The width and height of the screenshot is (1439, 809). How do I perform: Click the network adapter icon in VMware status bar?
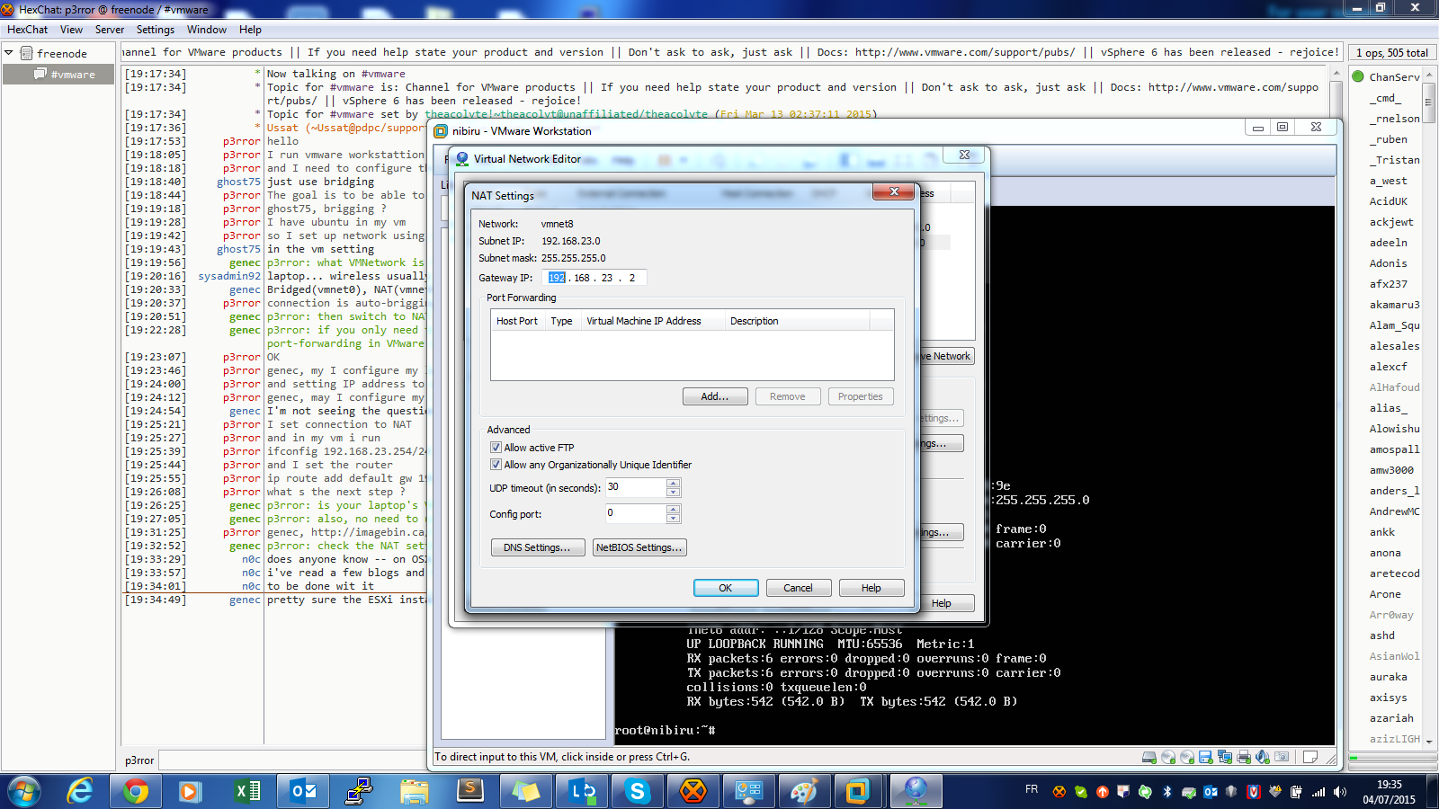pyautogui.click(x=1225, y=757)
